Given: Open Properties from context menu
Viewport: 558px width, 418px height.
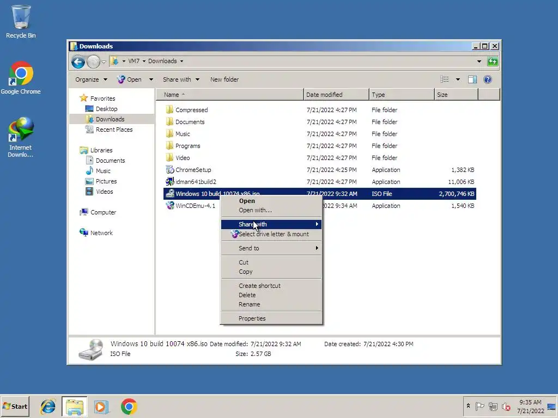Looking at the screenshot, I should pos(271,318).
